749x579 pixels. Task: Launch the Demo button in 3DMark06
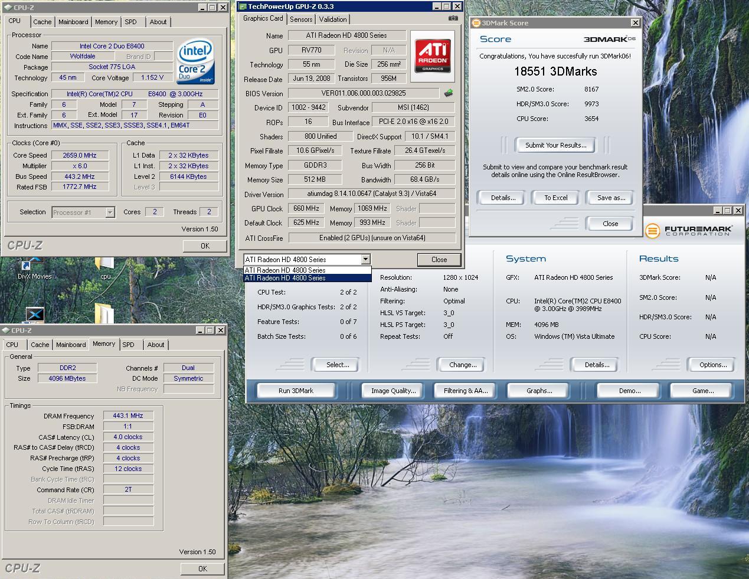click(x=629, y=391)
